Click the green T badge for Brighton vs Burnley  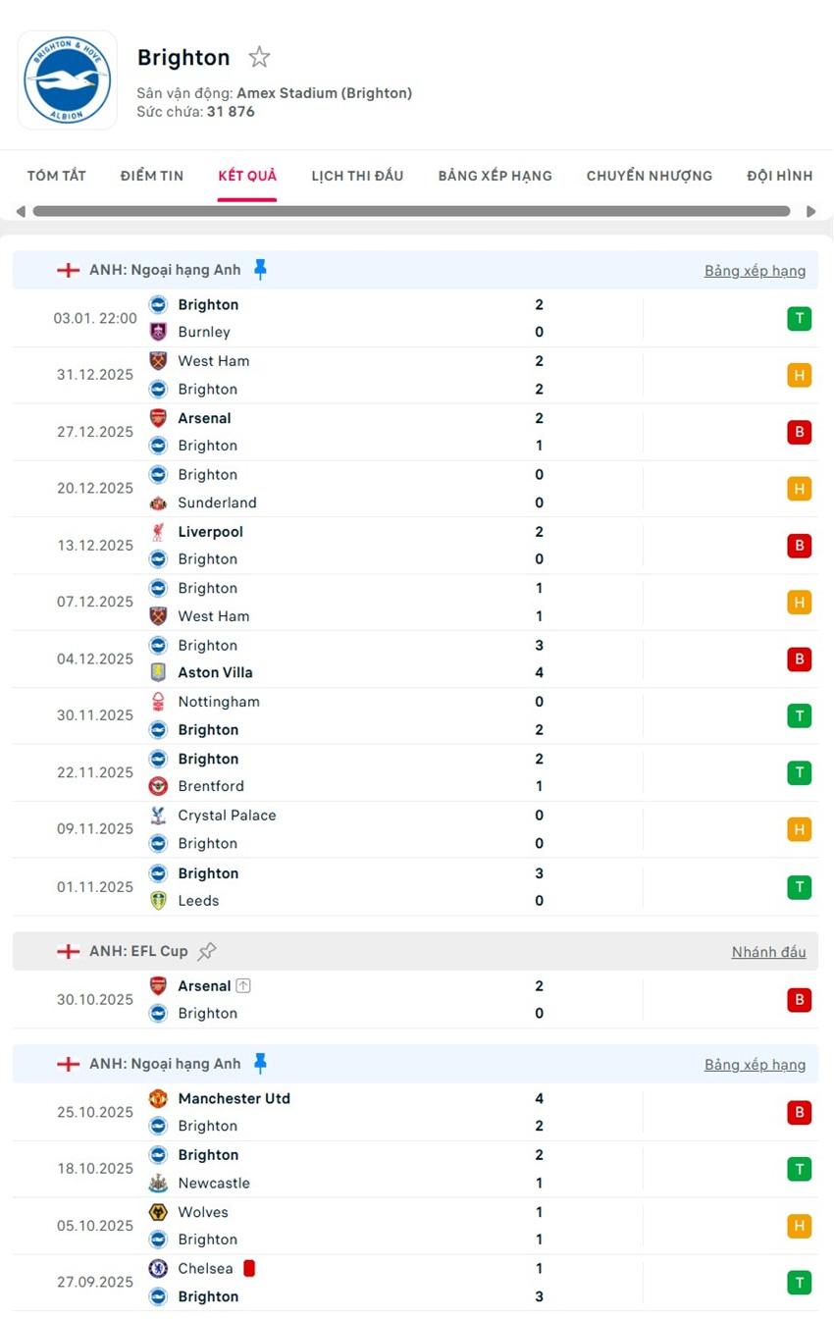pyautogui.click(x=799, y=318)
